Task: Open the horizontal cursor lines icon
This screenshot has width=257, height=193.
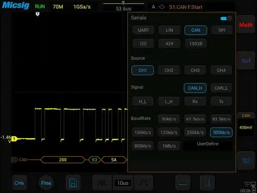Action: (x=183, y=183)
